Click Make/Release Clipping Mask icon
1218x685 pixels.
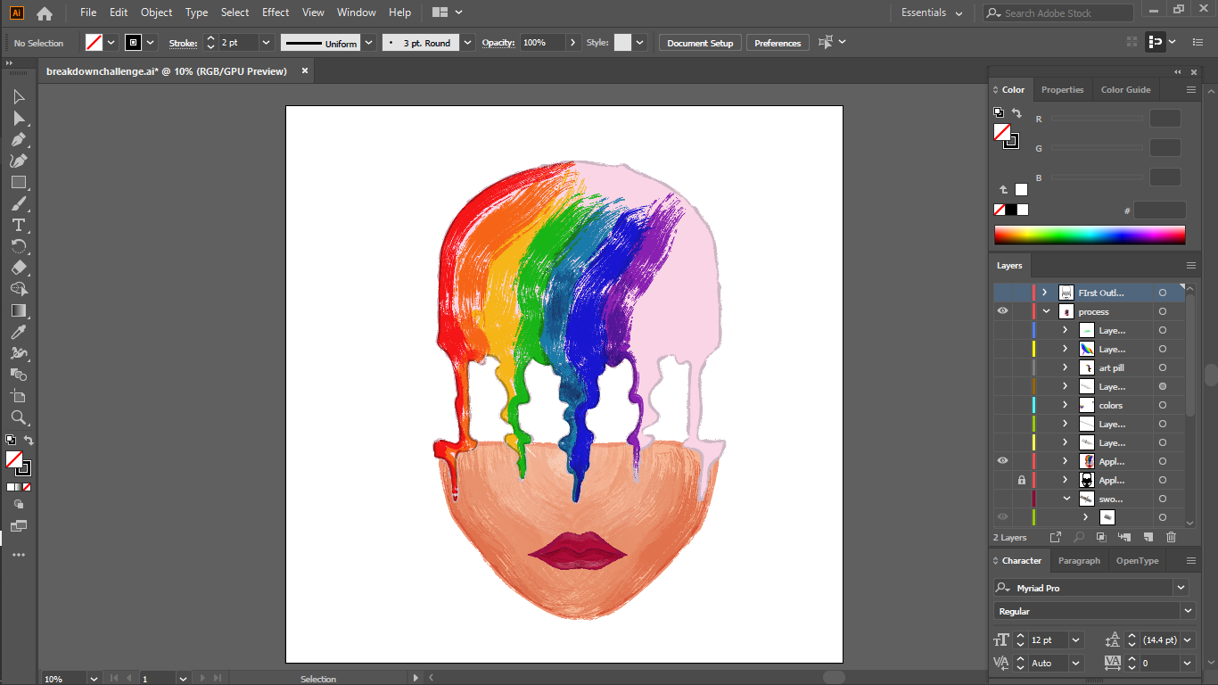point(1101,537)
